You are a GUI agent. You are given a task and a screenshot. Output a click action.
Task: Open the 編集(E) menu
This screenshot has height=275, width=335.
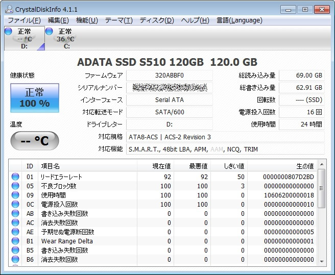click(x=58, y=20)
